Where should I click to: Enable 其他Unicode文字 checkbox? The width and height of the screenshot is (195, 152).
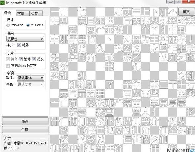pos(8,65)
